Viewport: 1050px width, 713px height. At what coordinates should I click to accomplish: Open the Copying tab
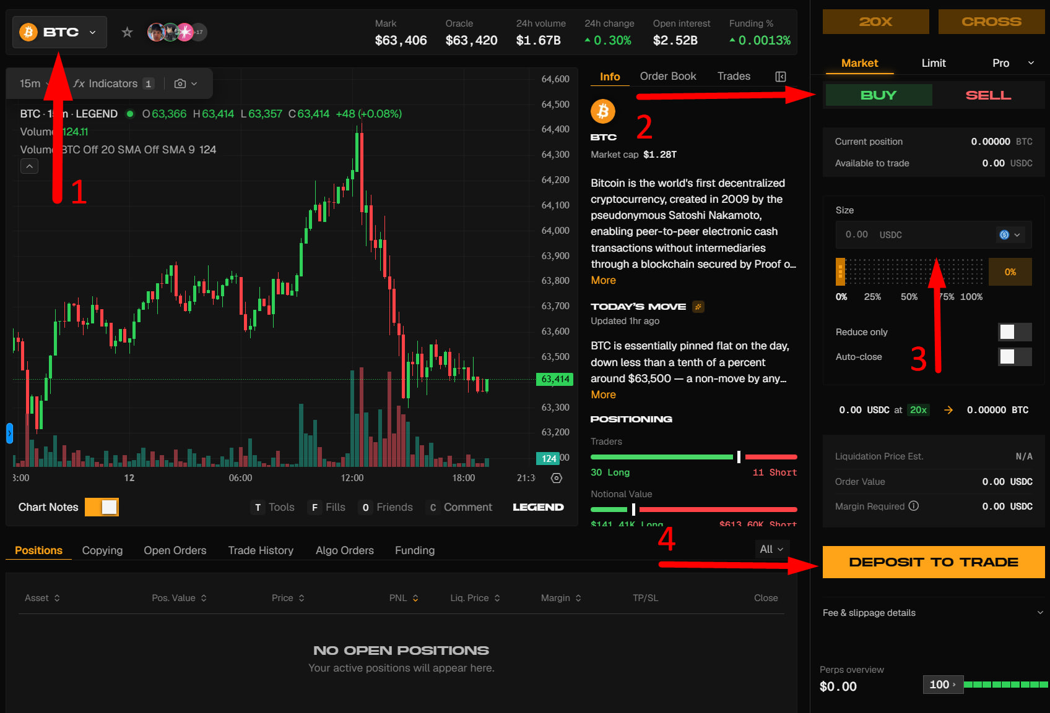point(102,550)
